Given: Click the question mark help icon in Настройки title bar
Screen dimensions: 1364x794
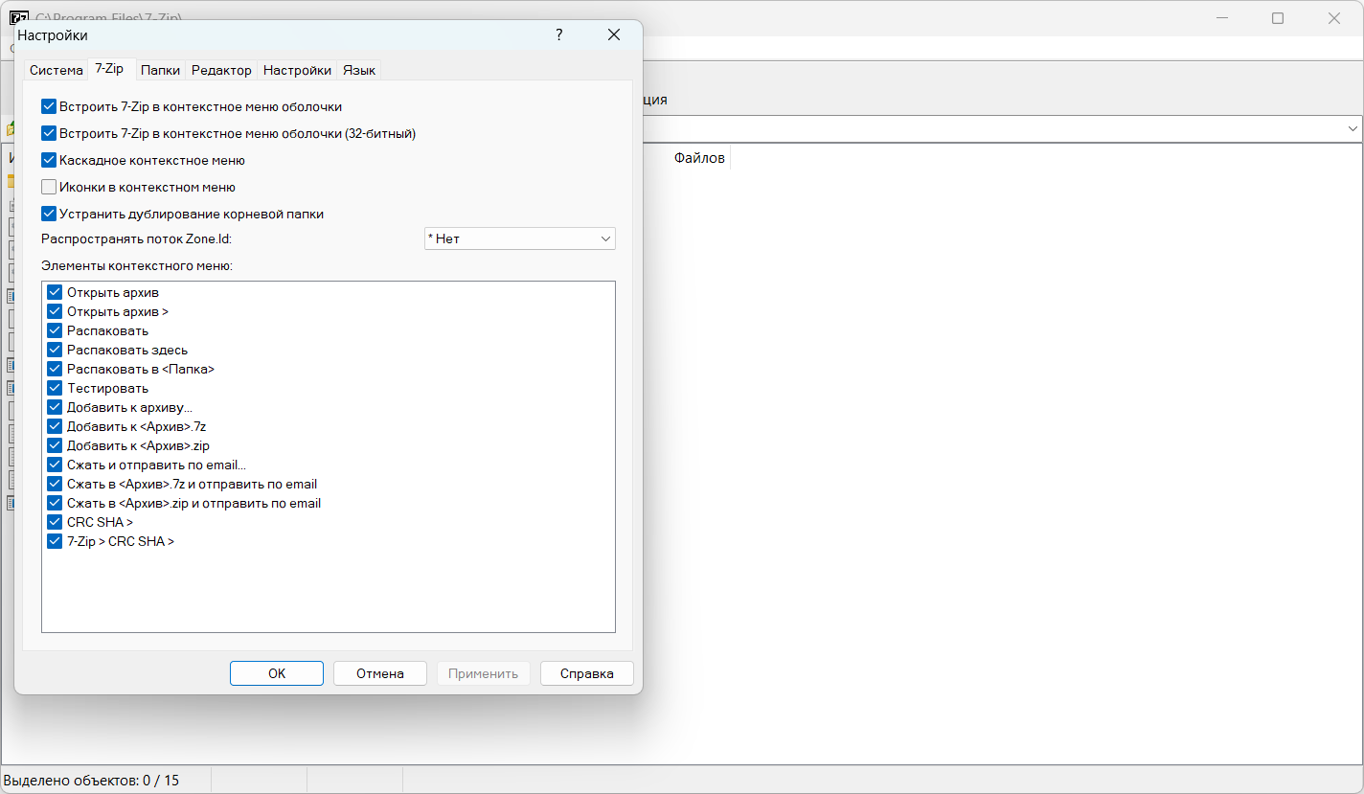Looking at the screenshot, I should pyautogui.click(x=559, y=35).
